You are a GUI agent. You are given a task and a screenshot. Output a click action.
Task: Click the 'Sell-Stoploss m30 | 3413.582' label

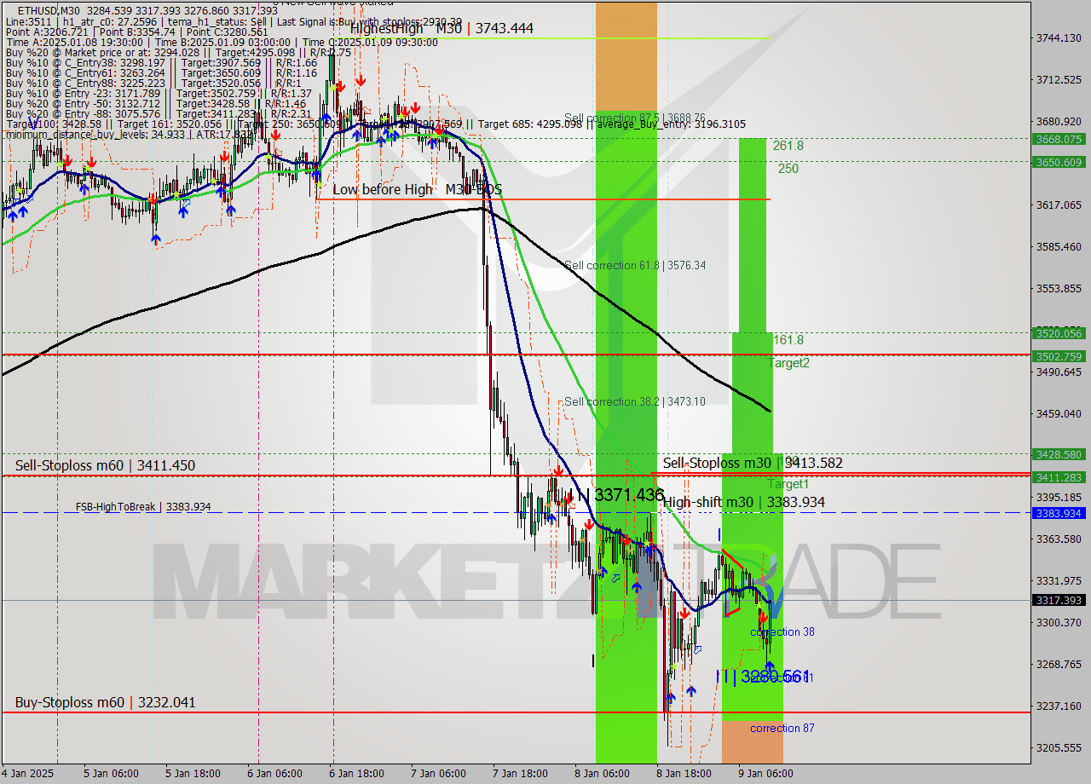point(753,463)
